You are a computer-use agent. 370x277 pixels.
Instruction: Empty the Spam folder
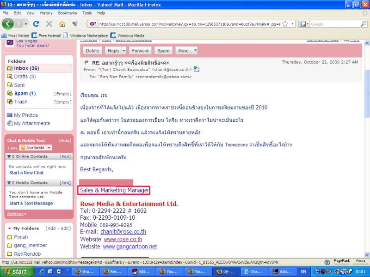(x=63, y=94)
